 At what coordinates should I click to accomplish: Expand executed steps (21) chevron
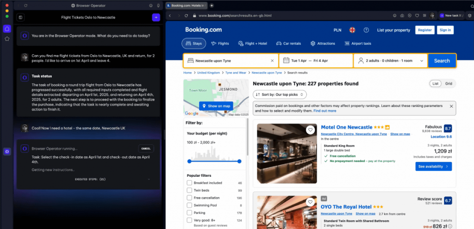[149, 179]
